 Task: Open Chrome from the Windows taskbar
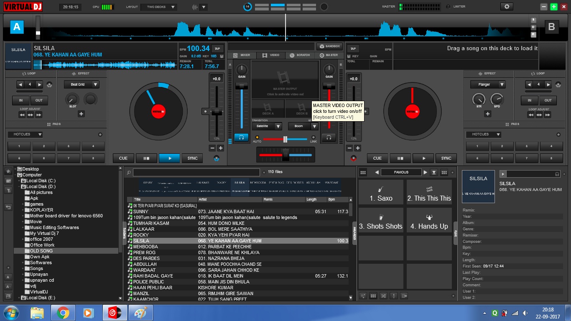(x=63, y=313)
